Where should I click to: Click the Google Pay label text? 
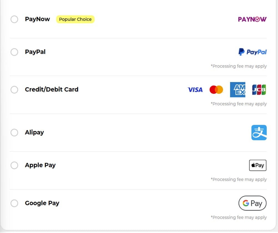pyautogui.click(x=42, y=203)
